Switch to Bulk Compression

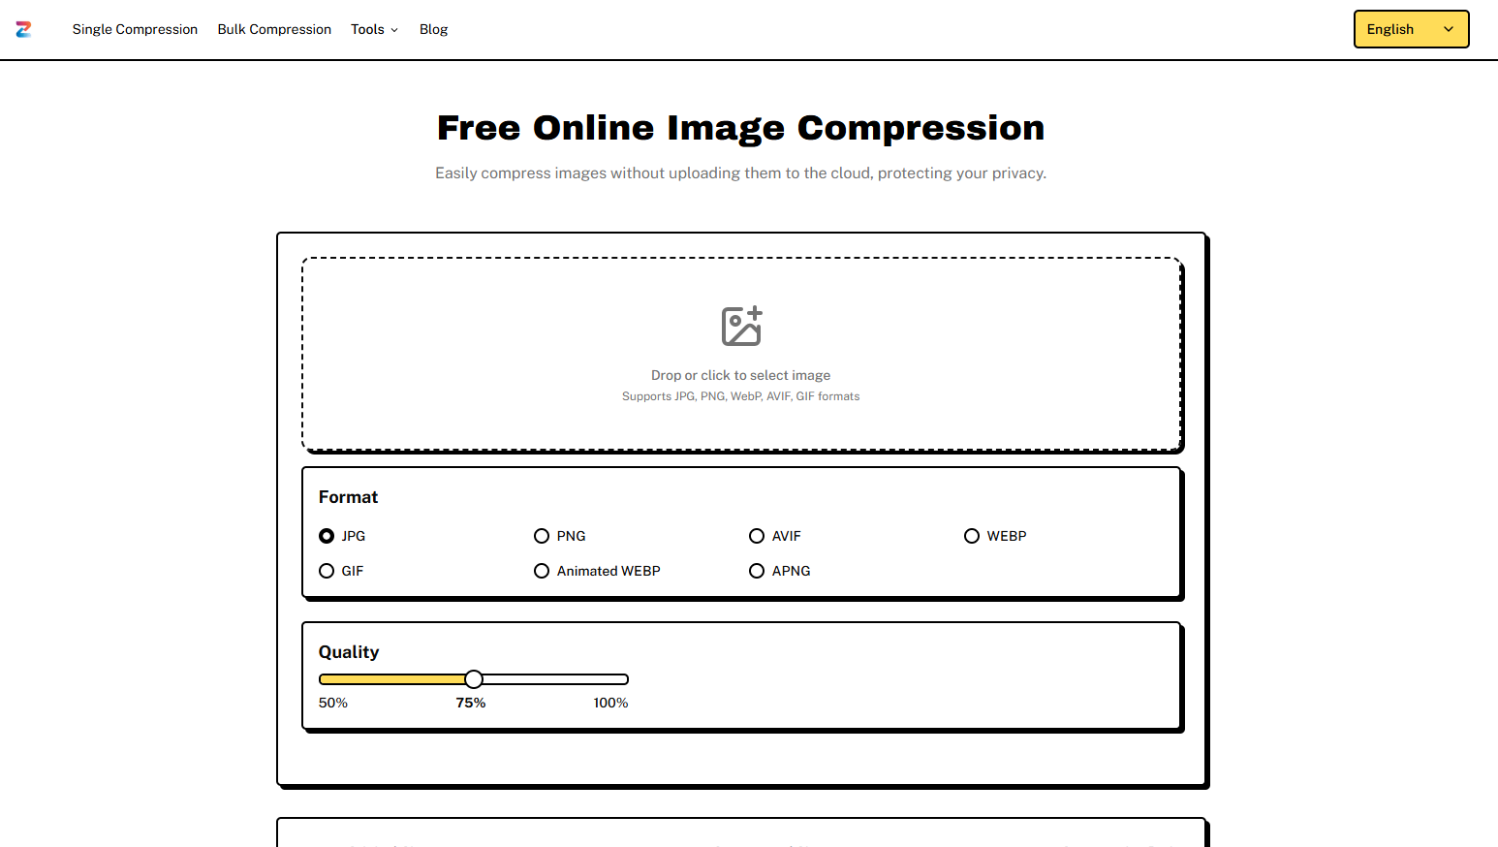274,29
